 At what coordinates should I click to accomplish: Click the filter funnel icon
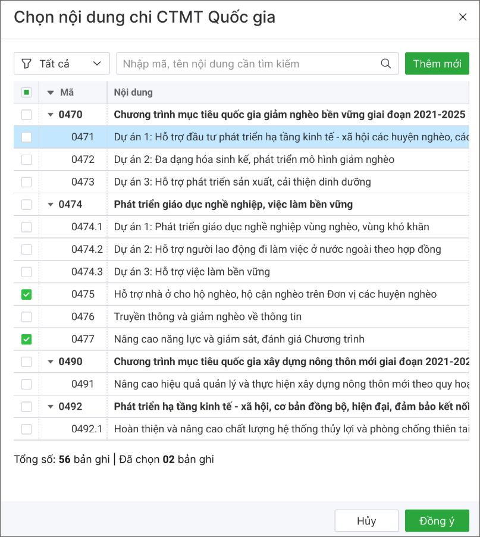[x=26, y=64]
